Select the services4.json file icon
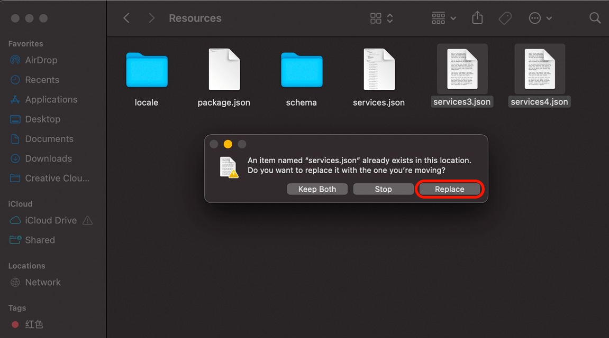The width and height of the screenshot is (609, 338). click(x=540, y=69)
